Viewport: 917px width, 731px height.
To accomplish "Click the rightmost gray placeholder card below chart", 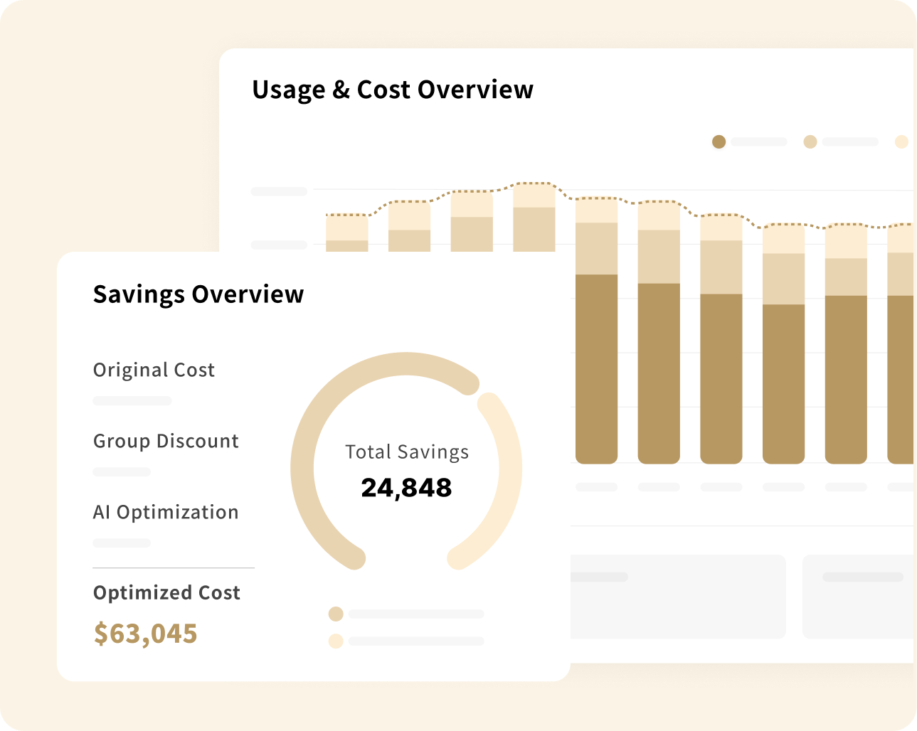I will coord(858,596).
